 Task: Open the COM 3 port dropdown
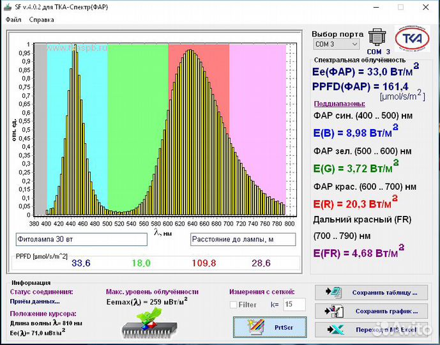[336, 44]
